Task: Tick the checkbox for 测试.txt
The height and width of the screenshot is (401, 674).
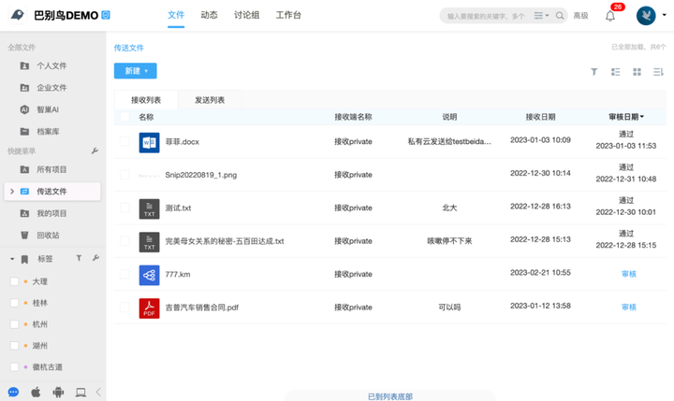Action: [x=125, y=208]
